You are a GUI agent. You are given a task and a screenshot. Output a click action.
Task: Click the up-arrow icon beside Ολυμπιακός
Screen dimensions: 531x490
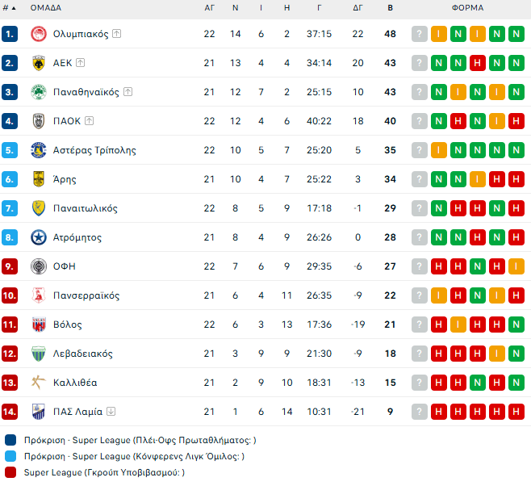[x=116, y=34]
